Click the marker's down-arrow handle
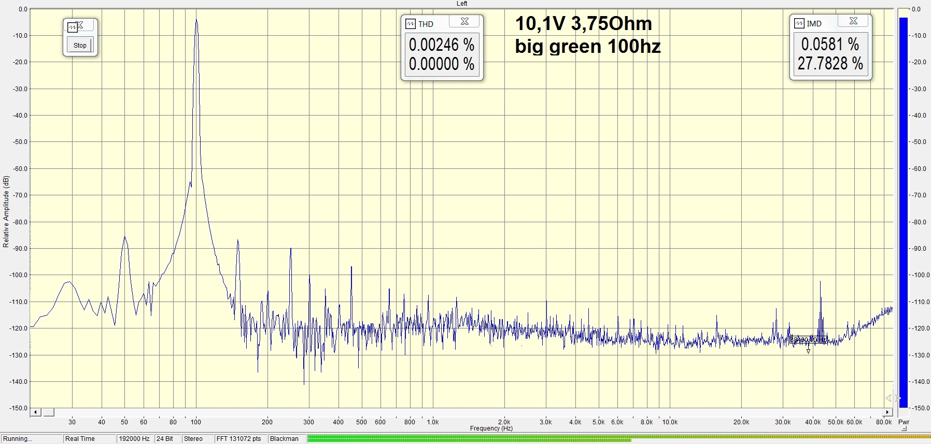Viewport: 931px width, 444px height. (808, 351)
